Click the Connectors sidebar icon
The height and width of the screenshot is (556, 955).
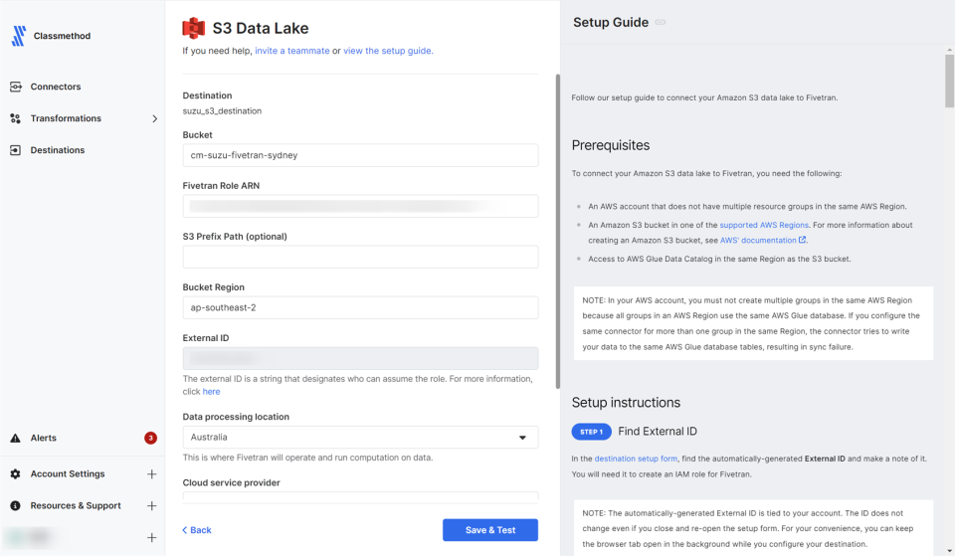point(16,87)
